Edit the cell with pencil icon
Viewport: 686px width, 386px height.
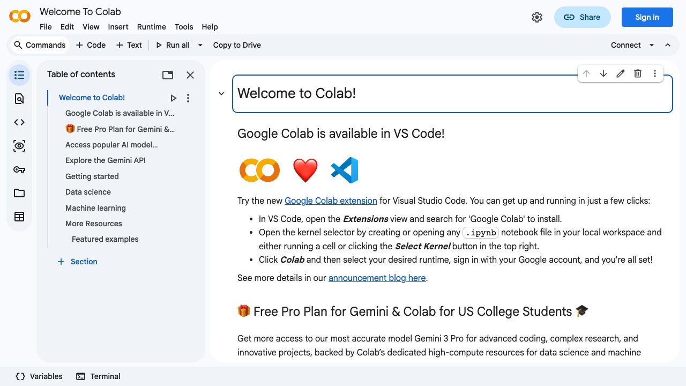click(621, 73)
